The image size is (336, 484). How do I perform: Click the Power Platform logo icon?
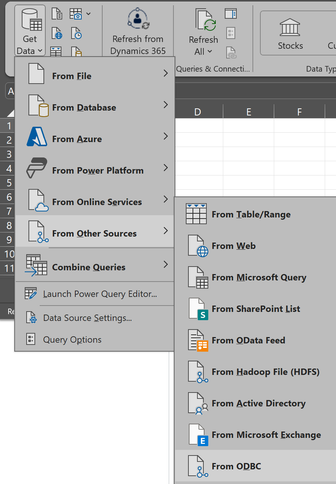point(37,168)
